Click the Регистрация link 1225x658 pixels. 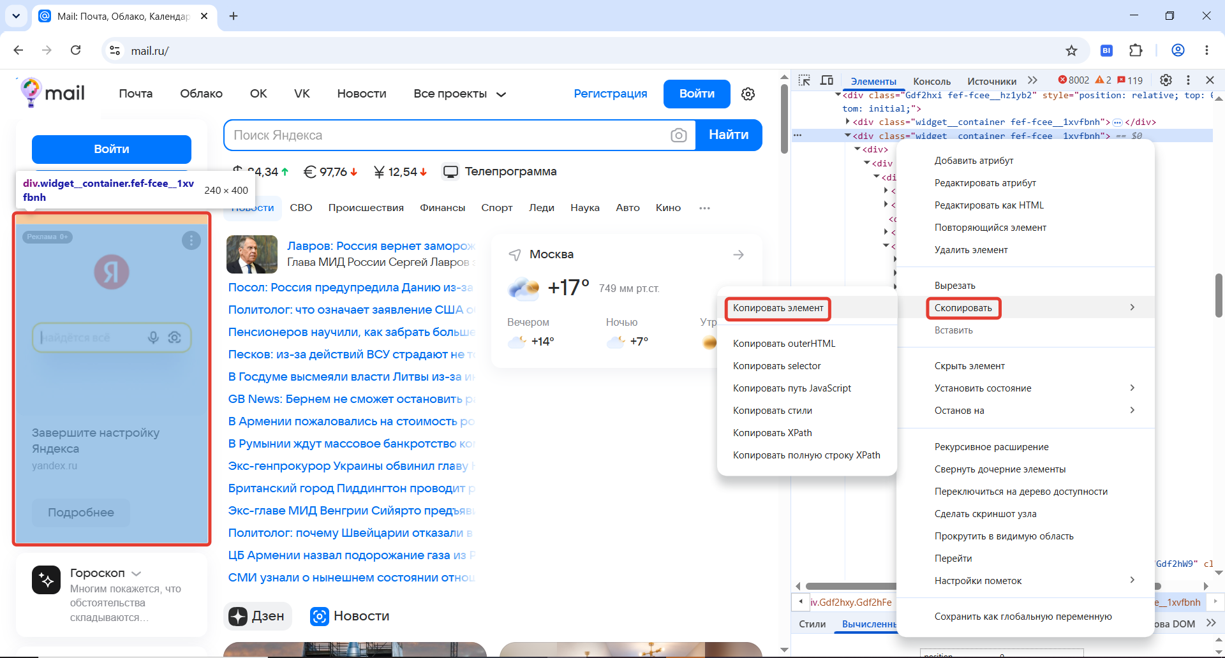[610, 94]
